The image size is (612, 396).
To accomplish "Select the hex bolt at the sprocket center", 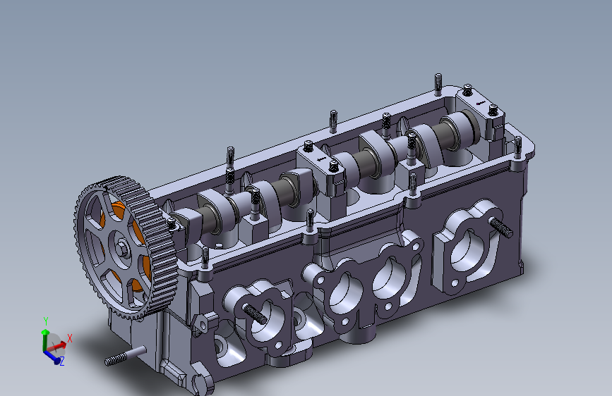I will (123, 248).
